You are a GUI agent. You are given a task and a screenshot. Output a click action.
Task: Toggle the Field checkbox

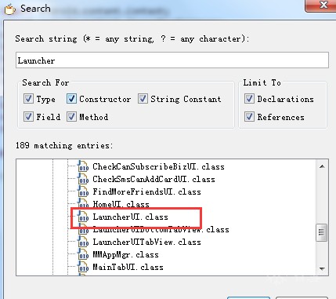28,117
